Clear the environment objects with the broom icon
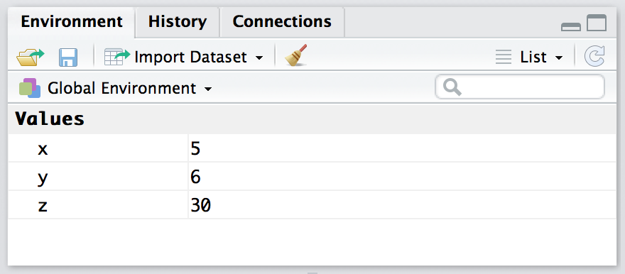625x274 pixels. pyautogui.click(x=295, y=55)
